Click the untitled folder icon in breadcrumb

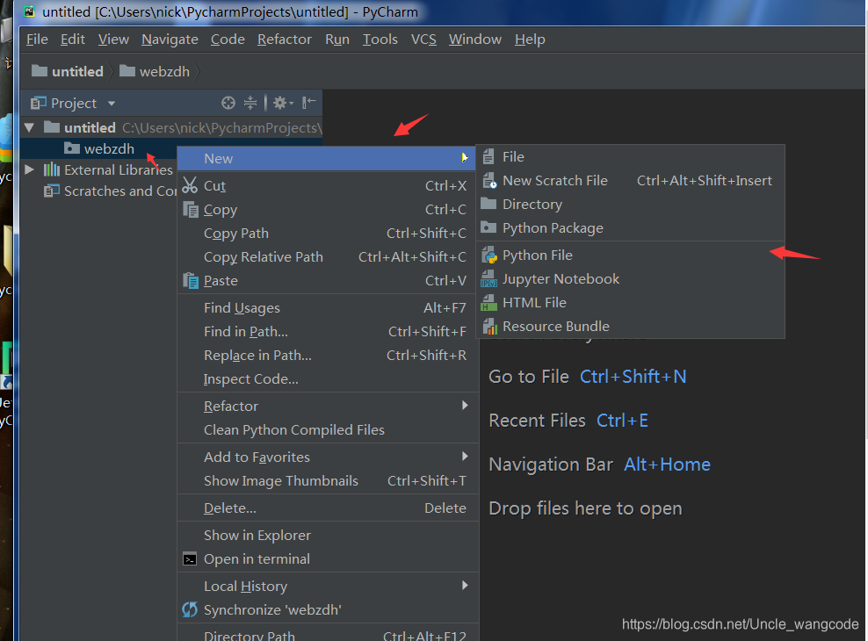click(x=40, y=71)
